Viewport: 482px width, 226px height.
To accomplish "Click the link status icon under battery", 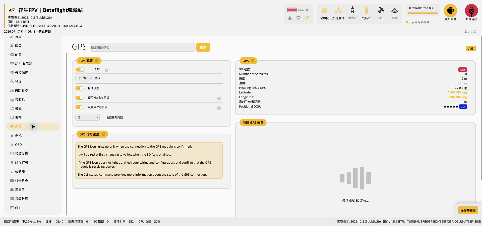I will 307,18.
